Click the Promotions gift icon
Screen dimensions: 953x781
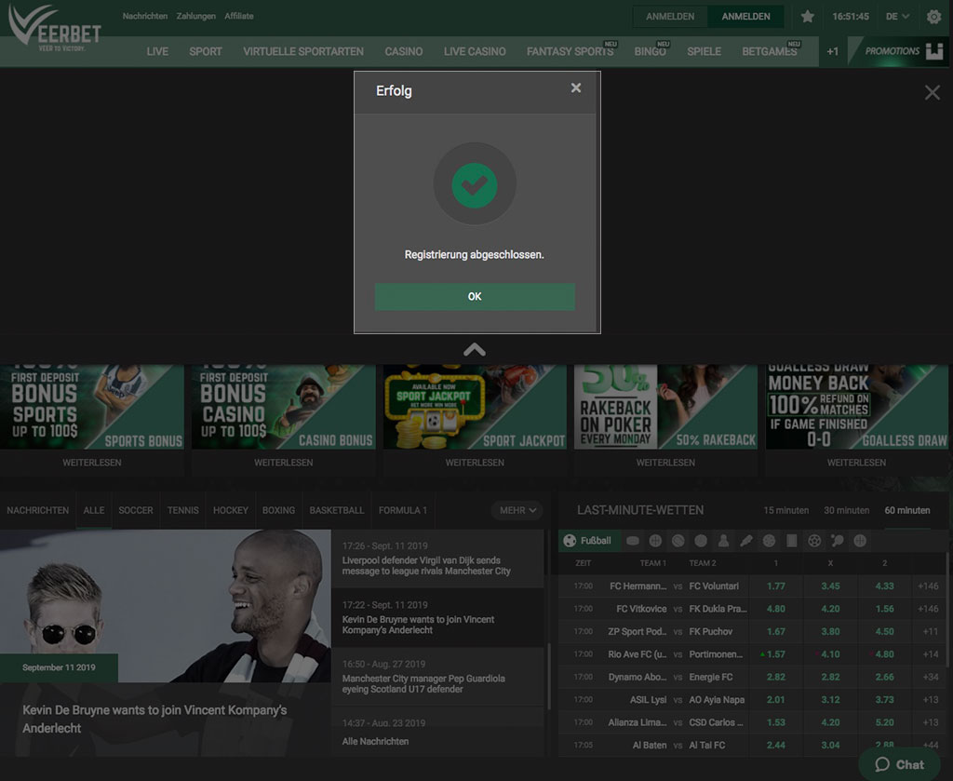pos(934,51)
